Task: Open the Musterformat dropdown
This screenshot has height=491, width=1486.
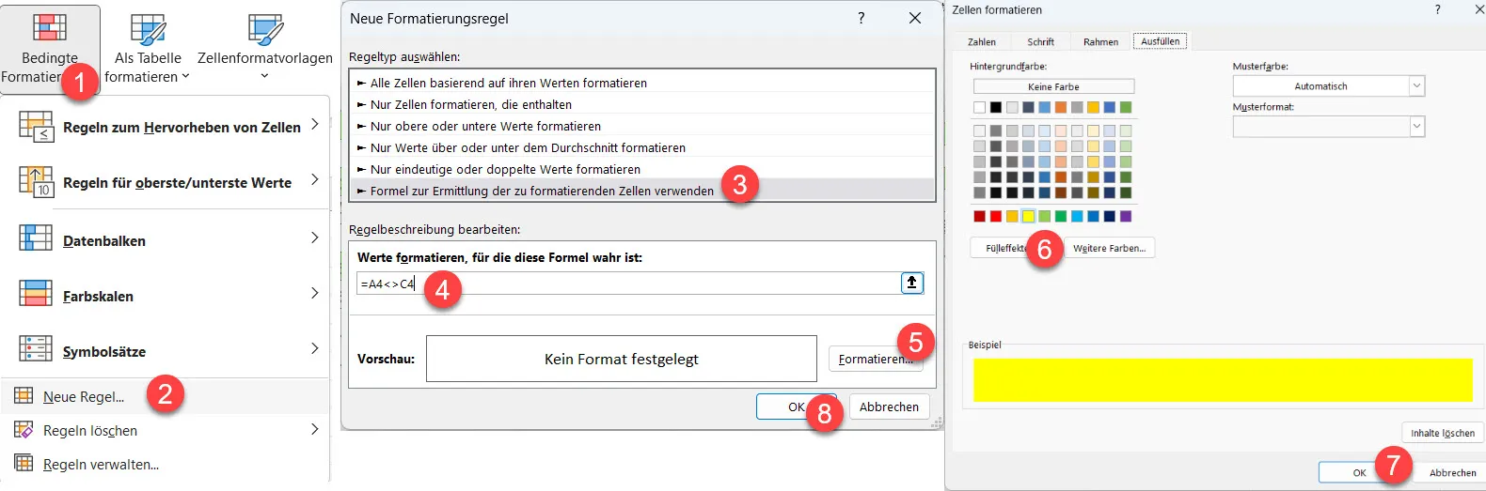Action: [1416, 127]
